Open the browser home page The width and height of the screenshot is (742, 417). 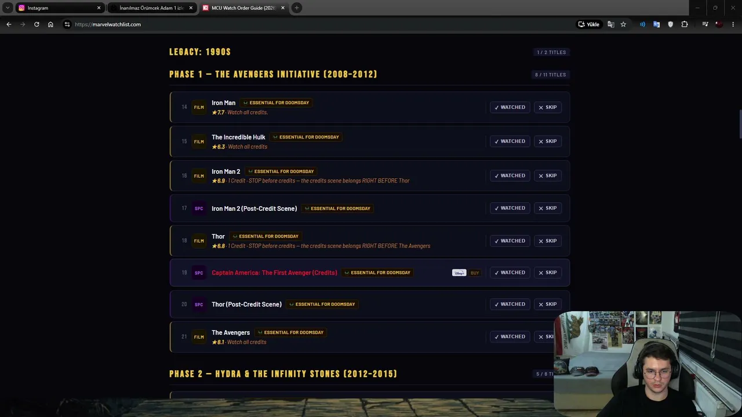(x=50, y=24)
